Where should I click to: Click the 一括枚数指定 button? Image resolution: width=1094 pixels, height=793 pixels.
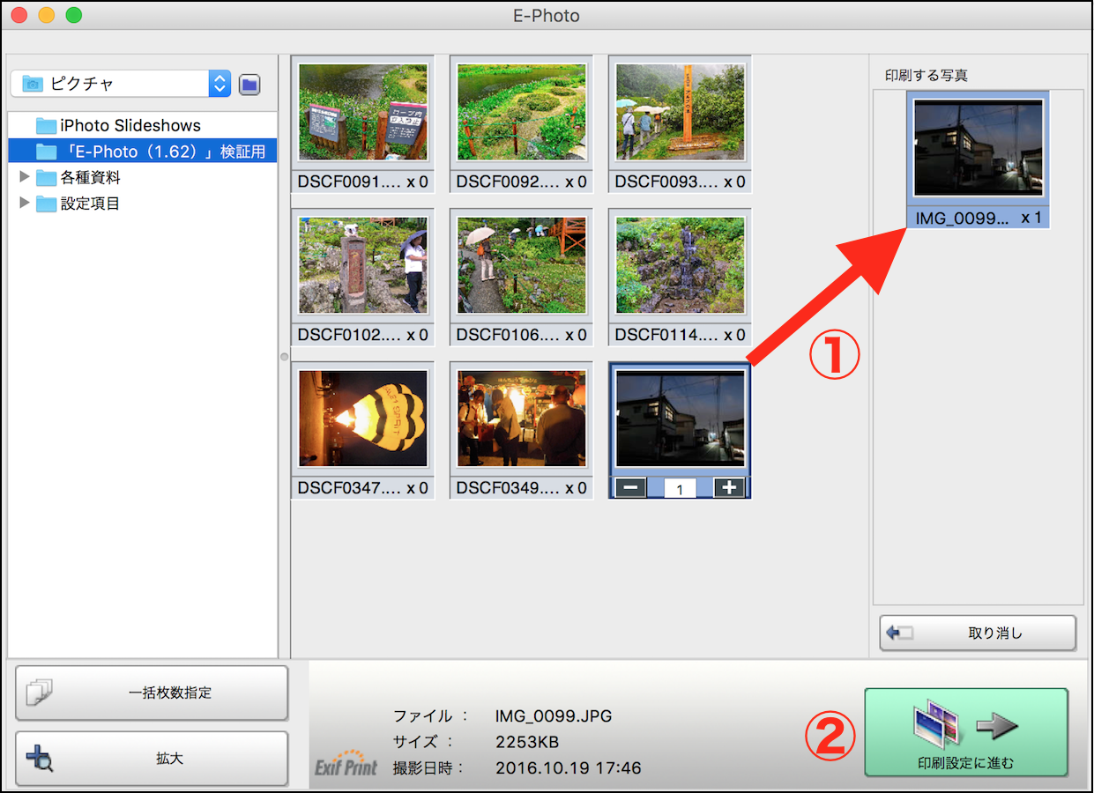152,693
